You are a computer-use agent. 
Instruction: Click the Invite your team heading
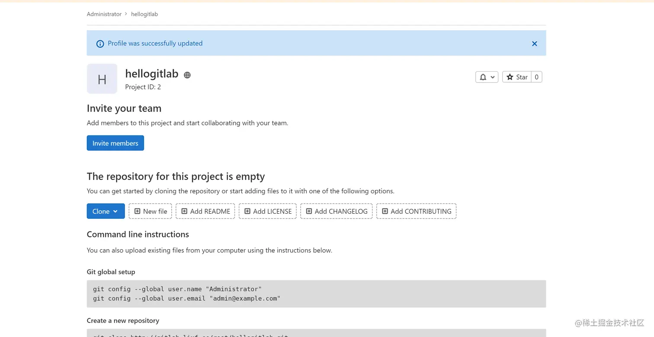tap(124, 109)
